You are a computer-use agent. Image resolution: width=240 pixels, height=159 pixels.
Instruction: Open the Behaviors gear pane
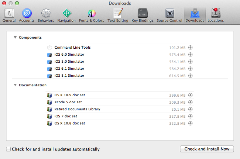pos(46,15)
